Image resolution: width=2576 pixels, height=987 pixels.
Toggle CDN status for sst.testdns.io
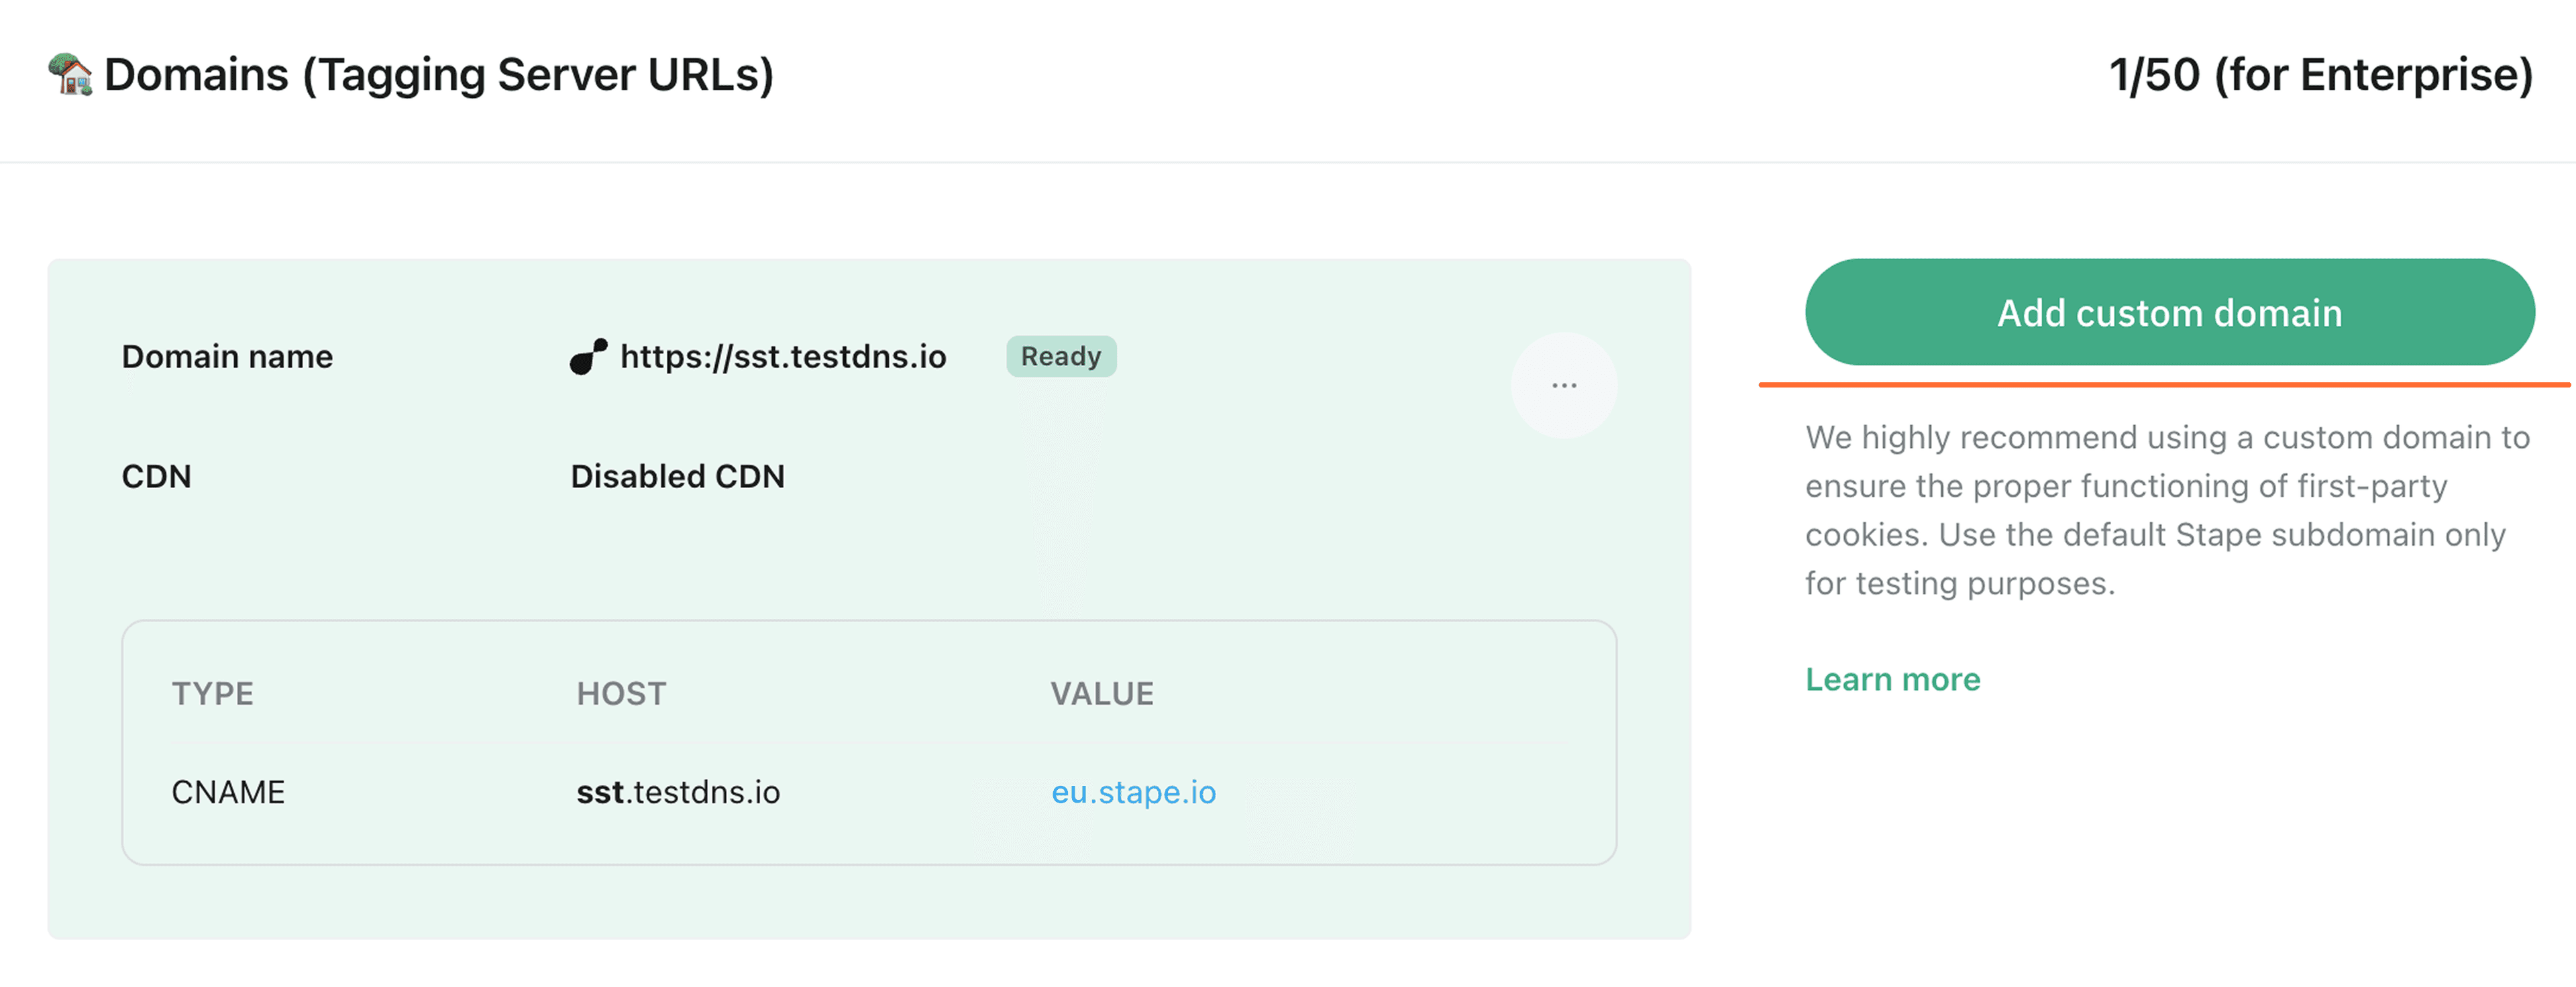[677, 476]
